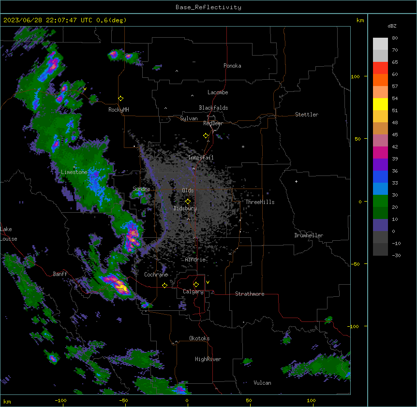Click the yellow 51-54 dBZ legend swatch
417x407 pixels.
(x=380, y=104)
